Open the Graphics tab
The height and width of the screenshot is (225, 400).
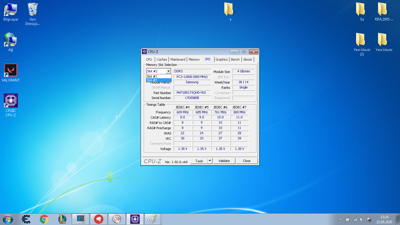pyautogui.click(x=221, y=59)
